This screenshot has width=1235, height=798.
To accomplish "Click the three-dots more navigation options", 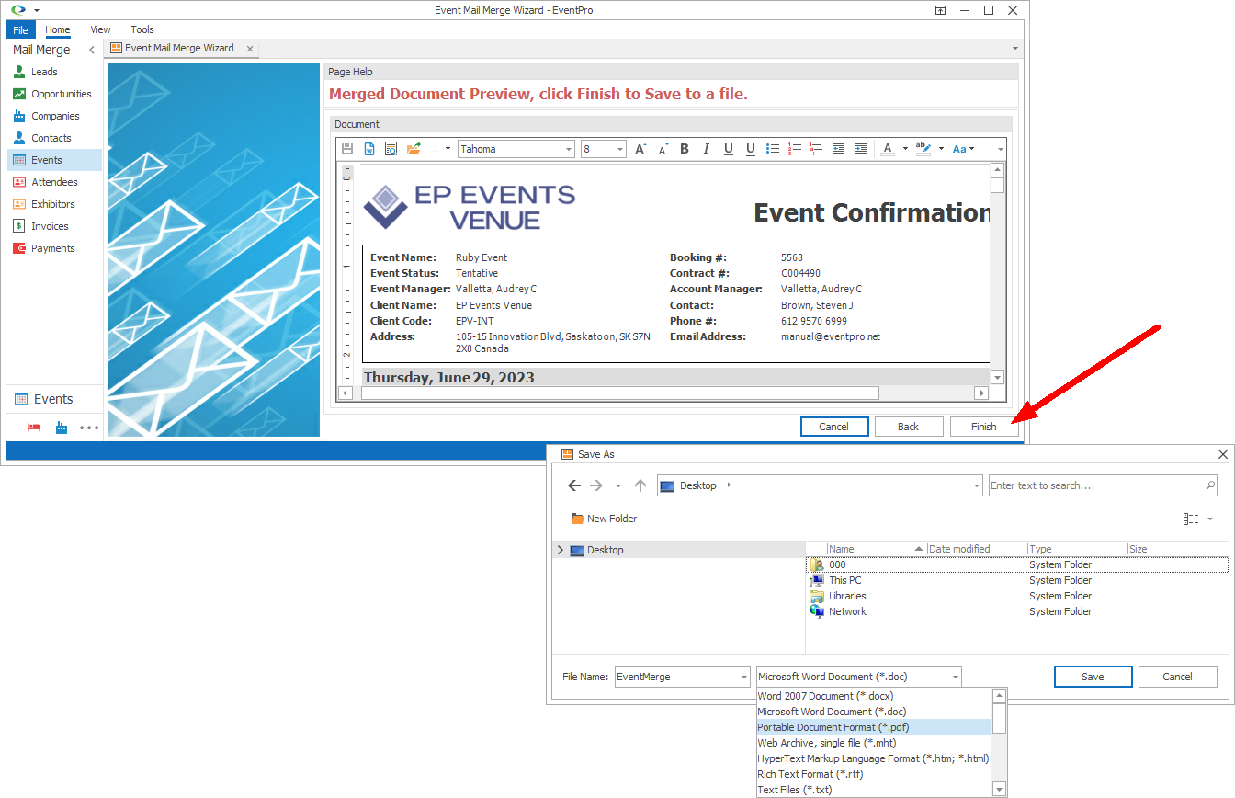I will (89, 427).
